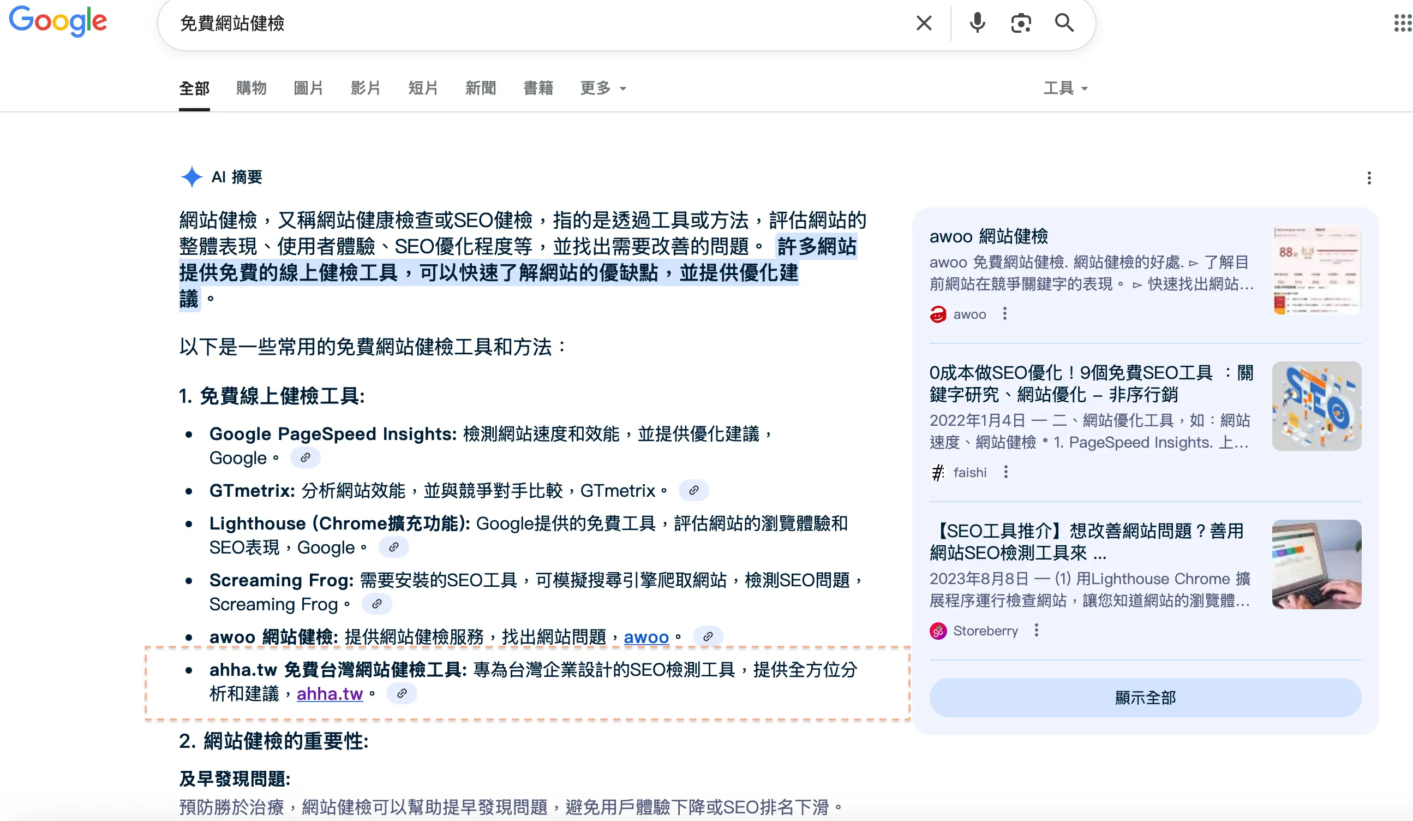Start voice search with microphone icon
This screenshot has width=1413, height=821.
coord(977,23)
